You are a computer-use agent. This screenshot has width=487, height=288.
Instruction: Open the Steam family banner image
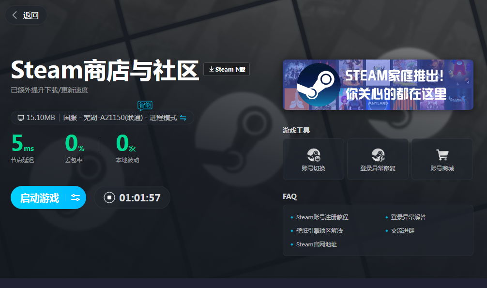[x=378, y=85]
